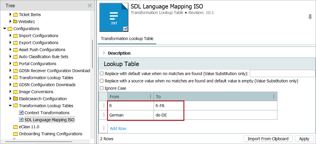Click the Import From Clipboard button

pyautogui.click(x=268, y=139)
